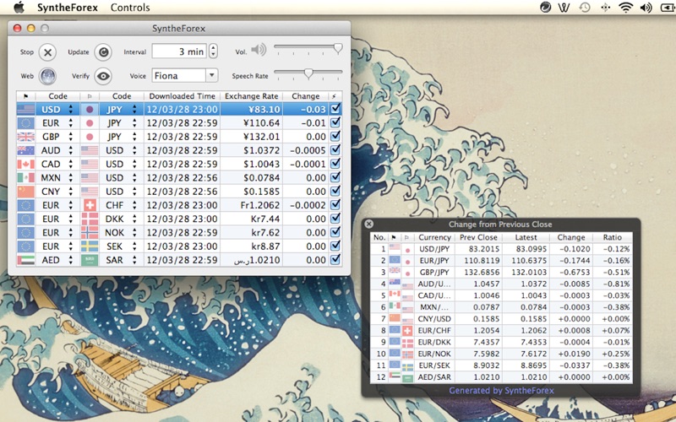676x422 pixels.
Task: Click the Stop X button
Action: click(47, 52)
